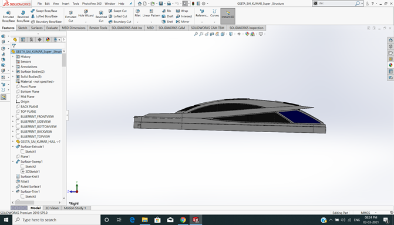
Task: Collapse the Surface-Trim1 feature
Action: tap(13, 192)
